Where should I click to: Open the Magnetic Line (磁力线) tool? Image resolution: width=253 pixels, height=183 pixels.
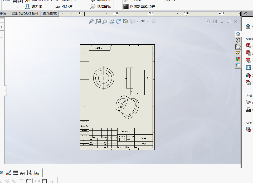(34, 6)
